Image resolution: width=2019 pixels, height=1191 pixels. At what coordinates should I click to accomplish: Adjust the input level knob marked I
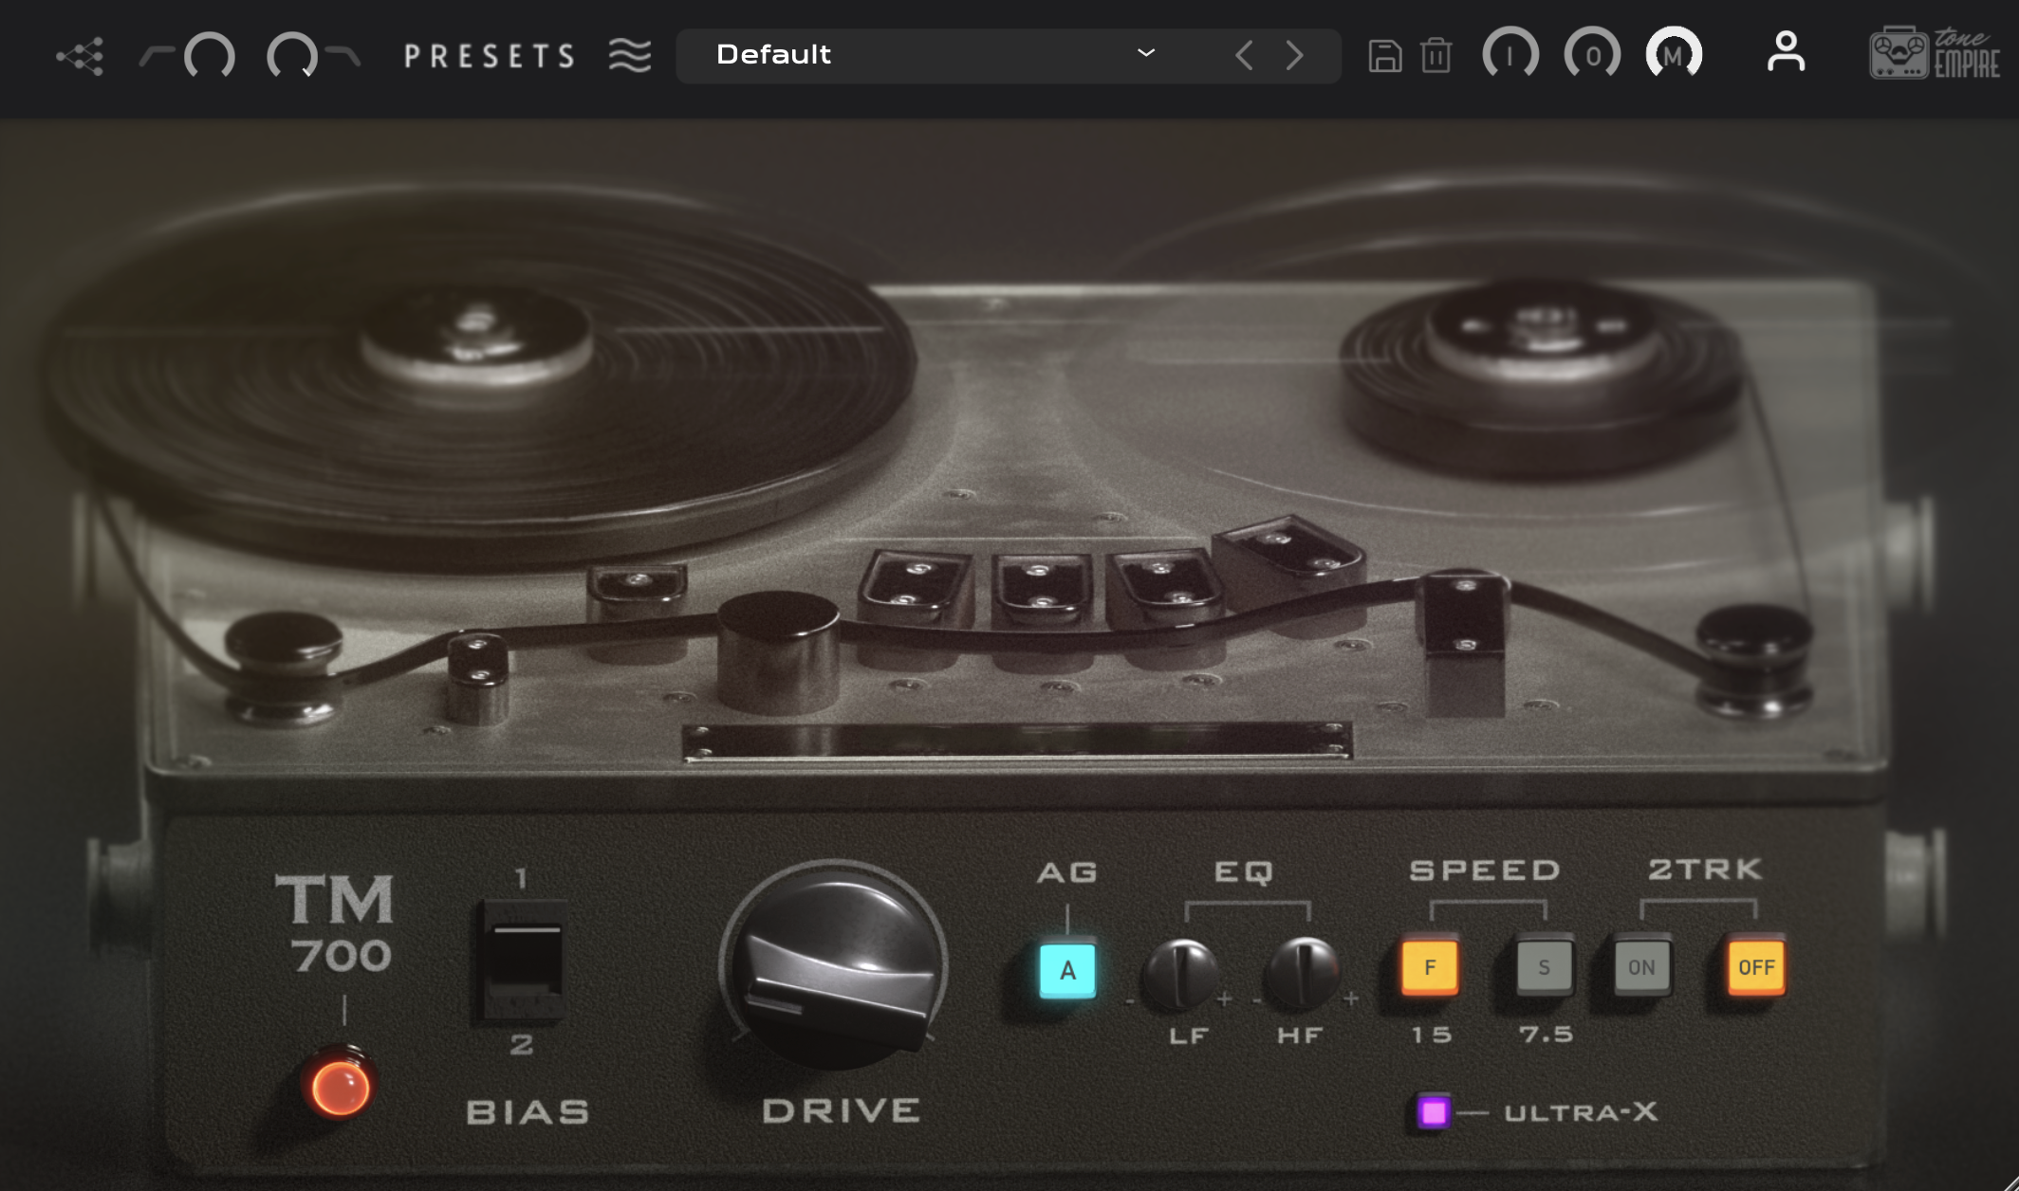point(1510,54)
